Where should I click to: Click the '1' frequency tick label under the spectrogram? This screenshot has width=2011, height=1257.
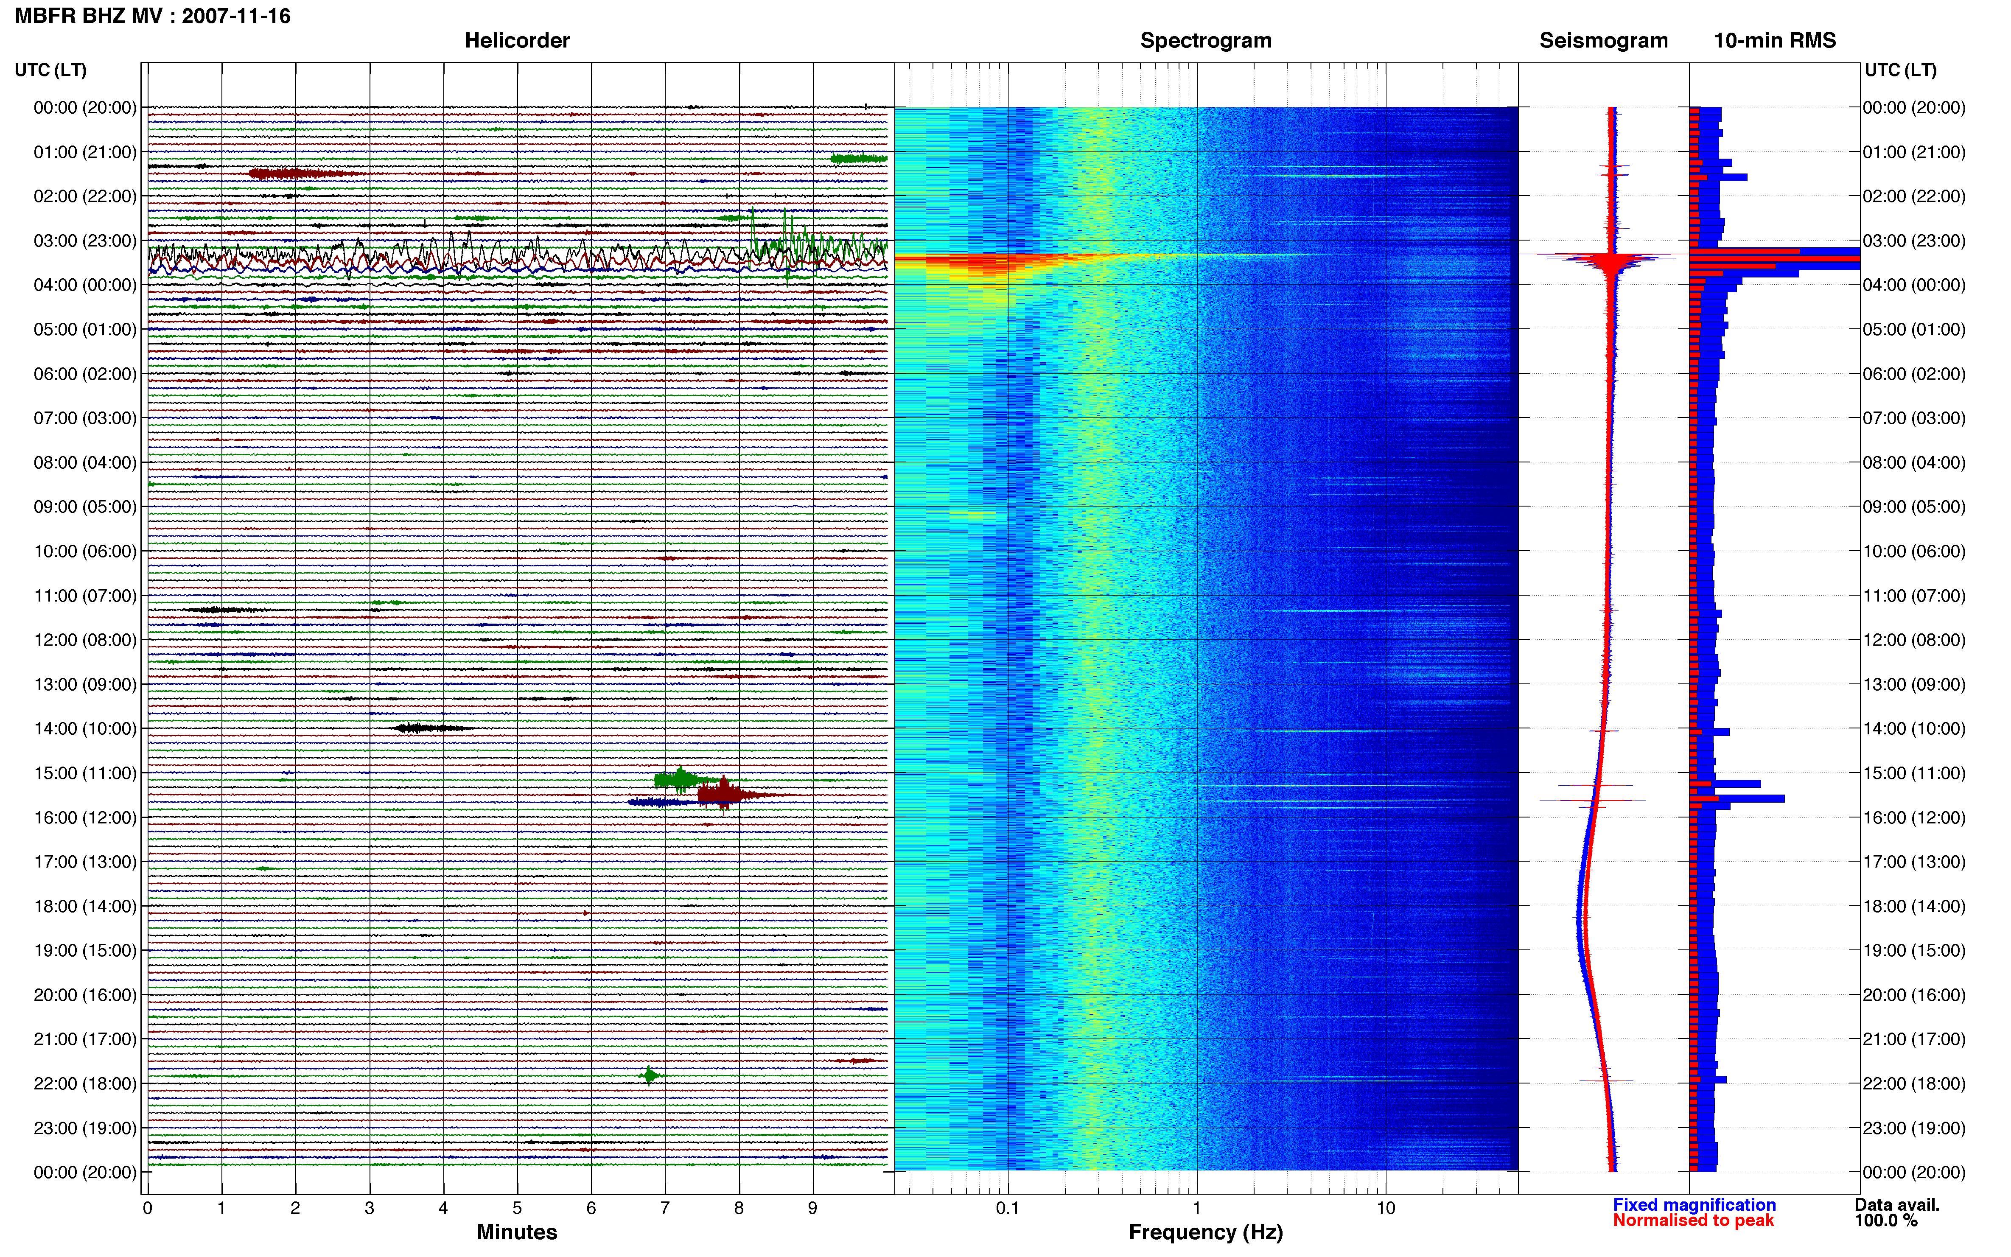[1197, 1208]
